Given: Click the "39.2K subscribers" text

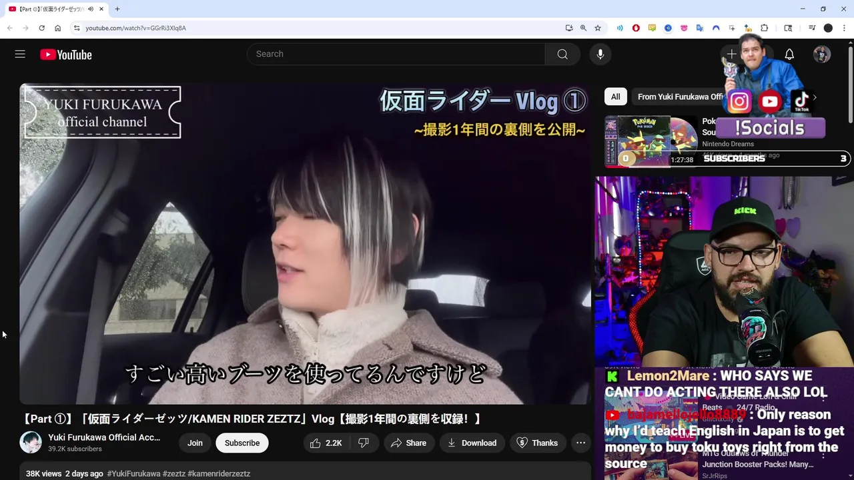Looking at the screenshot, I should click(x=75, y=449).
